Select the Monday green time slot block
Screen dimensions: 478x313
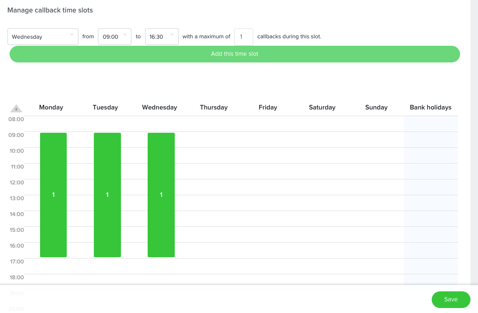[x=53, y=195]
